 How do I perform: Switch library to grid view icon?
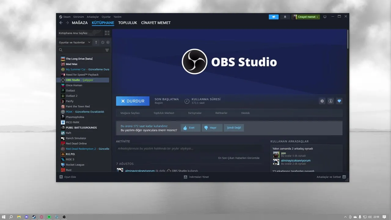[x=107, y=33]
